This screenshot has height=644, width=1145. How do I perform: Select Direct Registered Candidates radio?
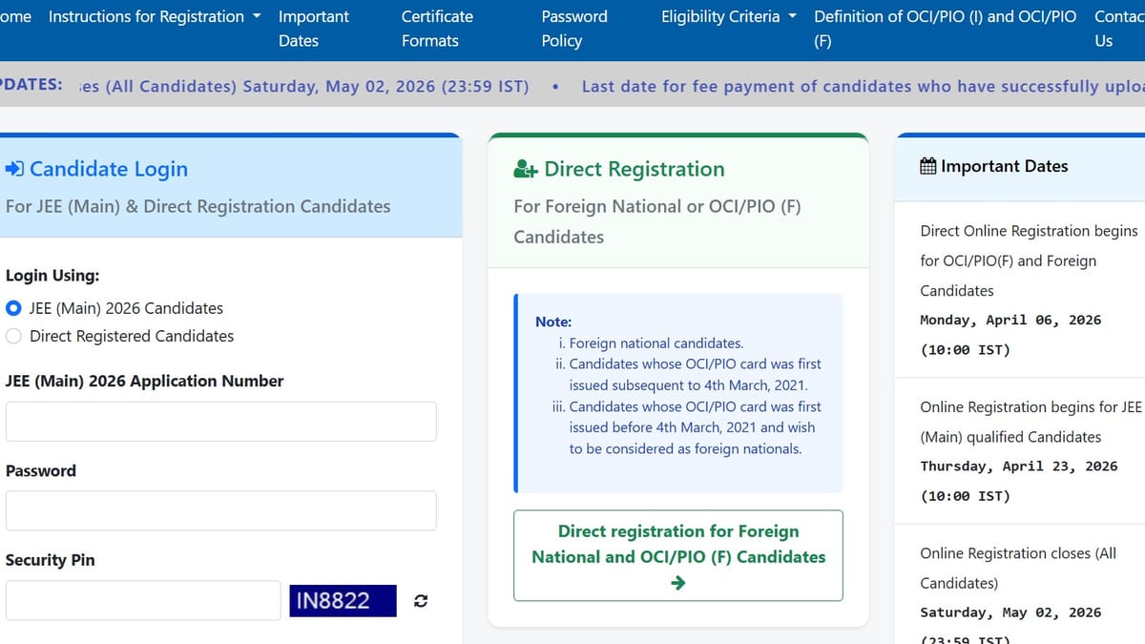point(14,336)
